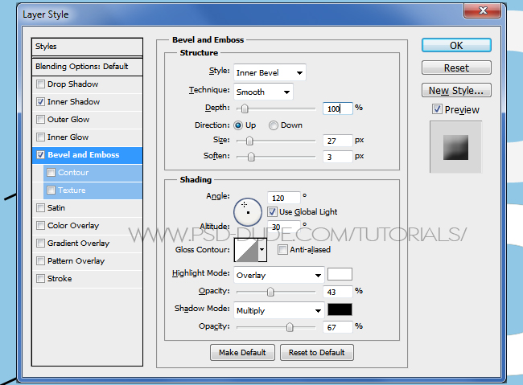The image size is (523, 385).
Task: Enable the Inner Glow checkbox
Action: 40,137
